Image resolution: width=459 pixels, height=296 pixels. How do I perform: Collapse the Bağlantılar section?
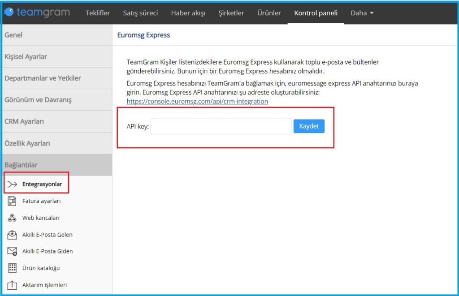pyautogui.click(x=57, y=165)
